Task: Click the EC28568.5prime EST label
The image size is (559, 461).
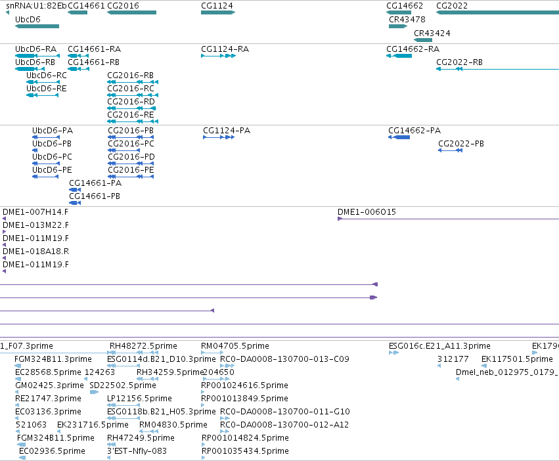Action: (x=48, y=372)
